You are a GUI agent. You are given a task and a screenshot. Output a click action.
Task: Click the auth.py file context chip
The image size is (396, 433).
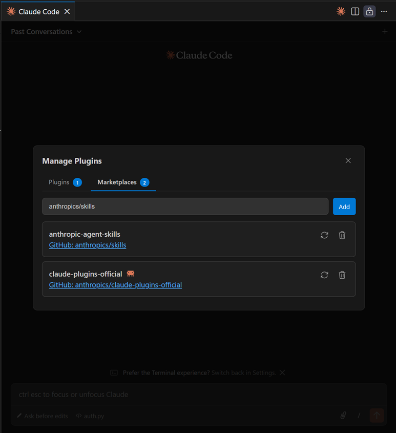click(x=90, y=416)
